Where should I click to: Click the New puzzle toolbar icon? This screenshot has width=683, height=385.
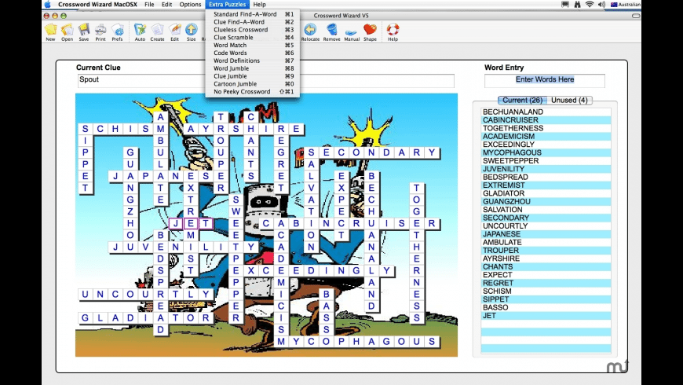click(x=50, y=32)
